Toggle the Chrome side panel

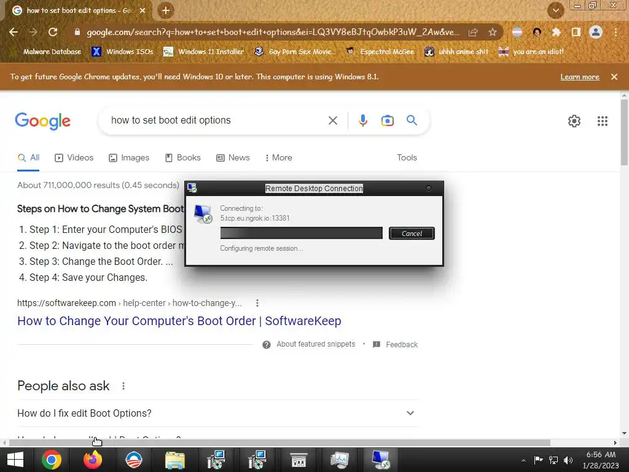pyautogui.click(x=576, y=32)
